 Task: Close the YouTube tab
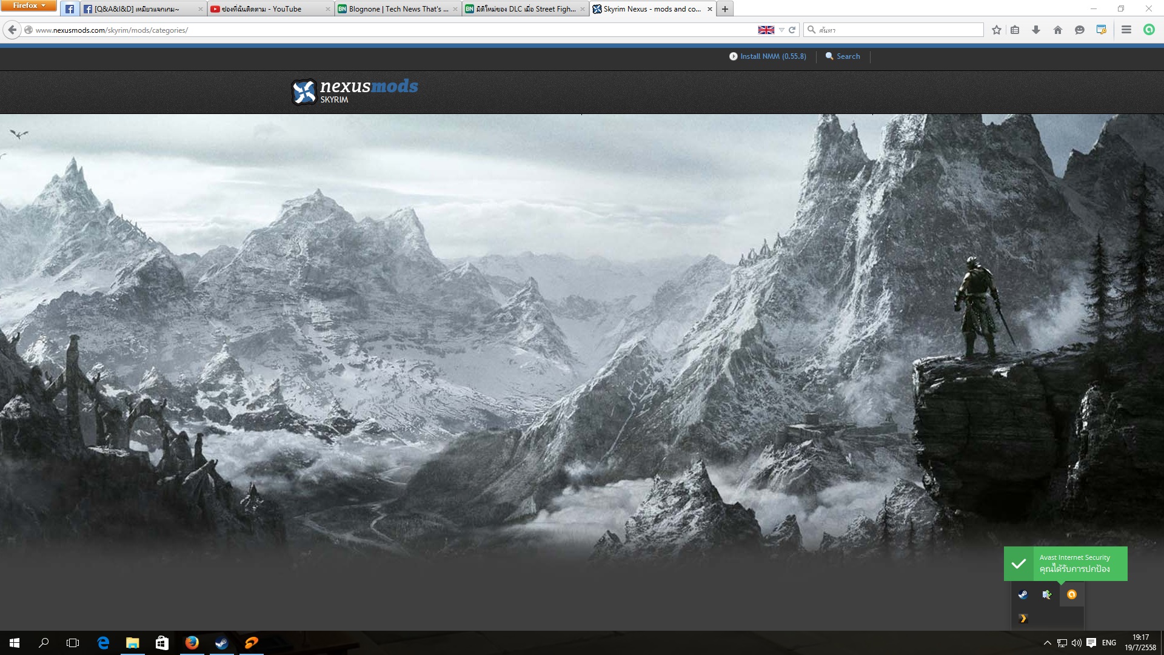[x=327, y=9]
